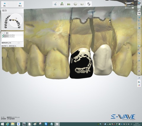Click the purple cube view icon
Viewport: 142px width, 126px height.
(139, 71)
